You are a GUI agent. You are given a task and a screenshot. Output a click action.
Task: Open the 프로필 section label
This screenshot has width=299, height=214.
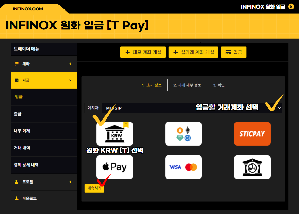coord(28,182)
